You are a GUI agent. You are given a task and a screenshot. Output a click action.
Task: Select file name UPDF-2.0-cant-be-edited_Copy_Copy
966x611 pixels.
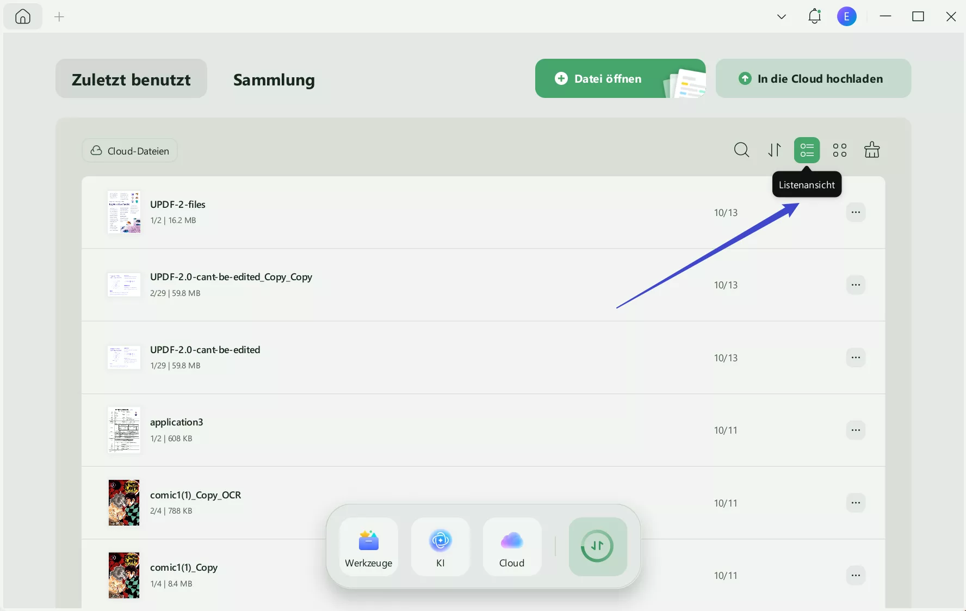(231, 277)
